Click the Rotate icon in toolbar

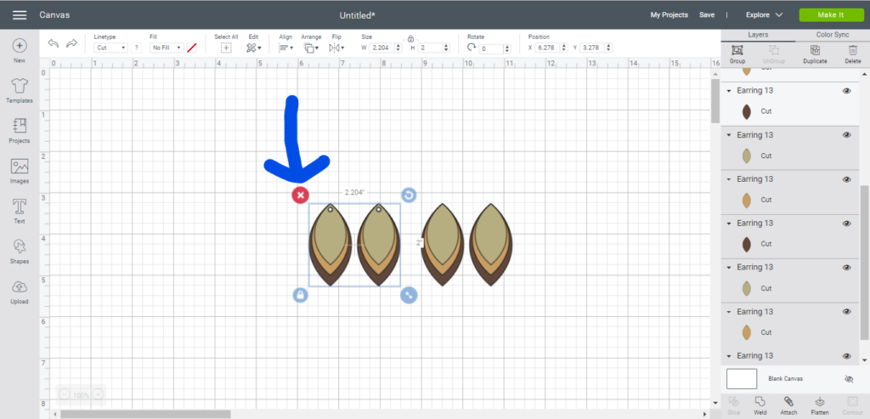point(471,48)
